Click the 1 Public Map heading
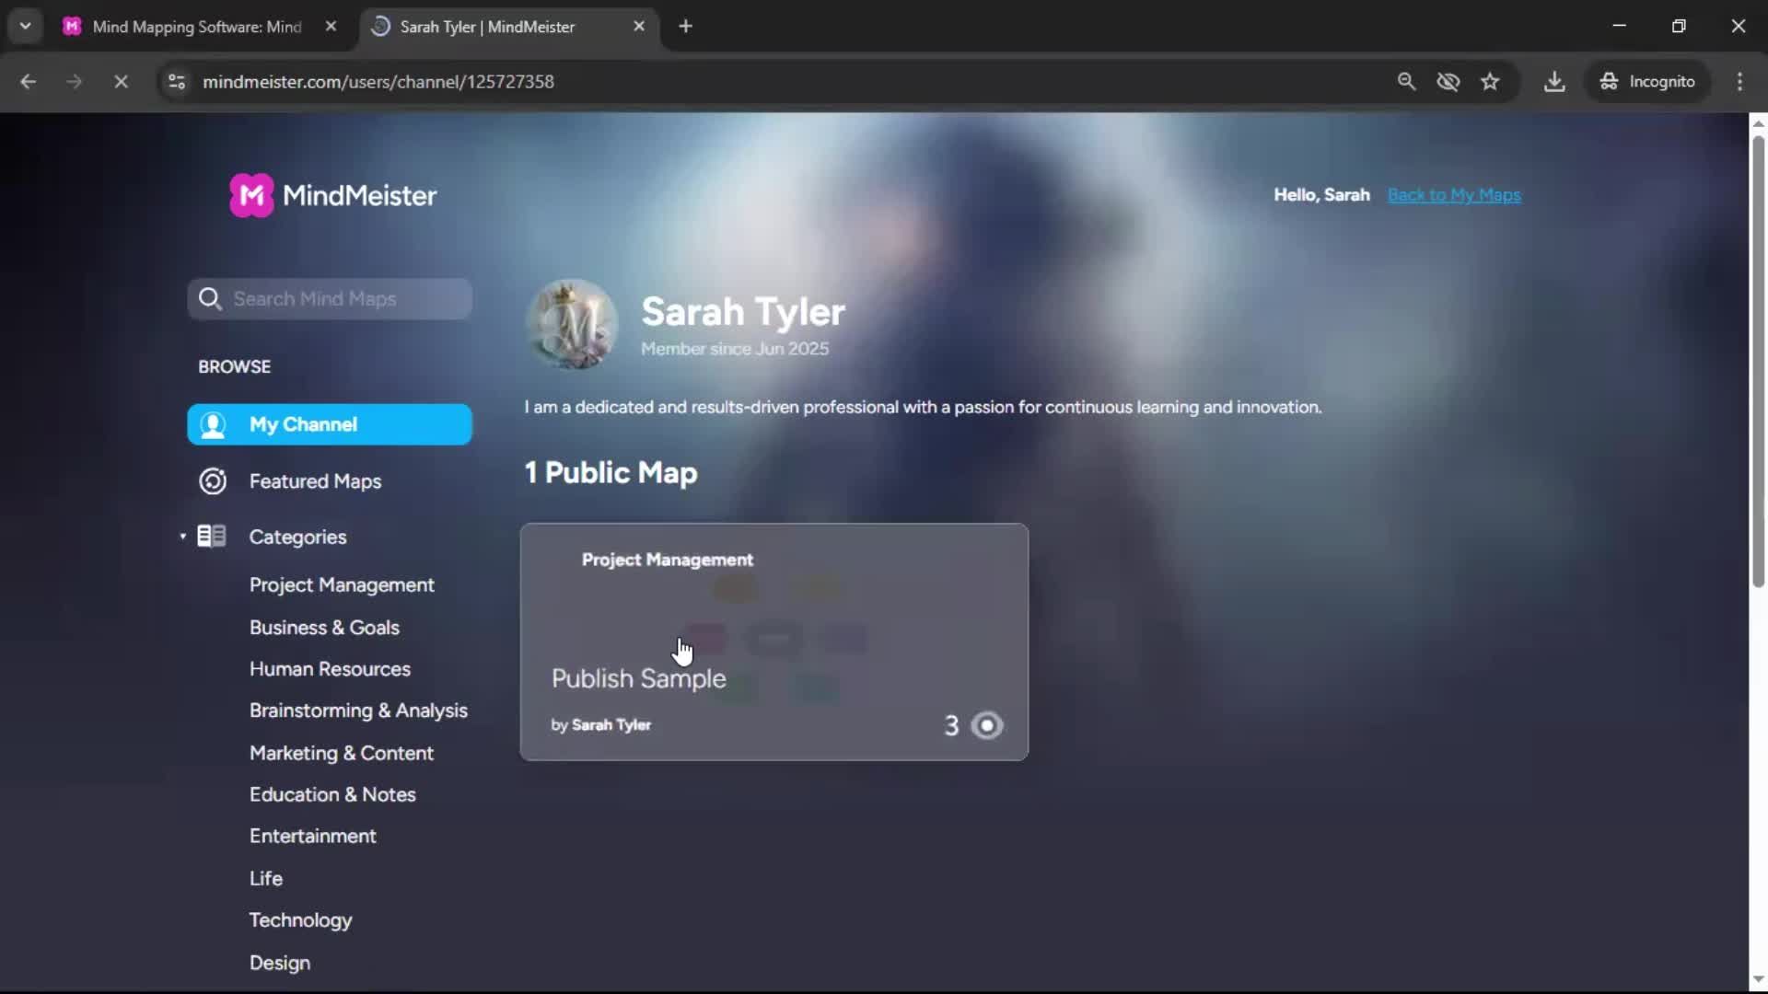Image resolution: width=1768 pixels, height=994 pixels. pyautogui.click(x=611, y=473)
